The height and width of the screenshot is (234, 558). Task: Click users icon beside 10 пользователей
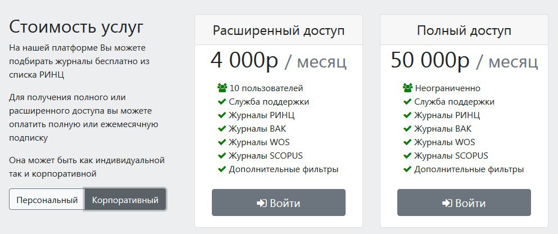pos(222,88)
